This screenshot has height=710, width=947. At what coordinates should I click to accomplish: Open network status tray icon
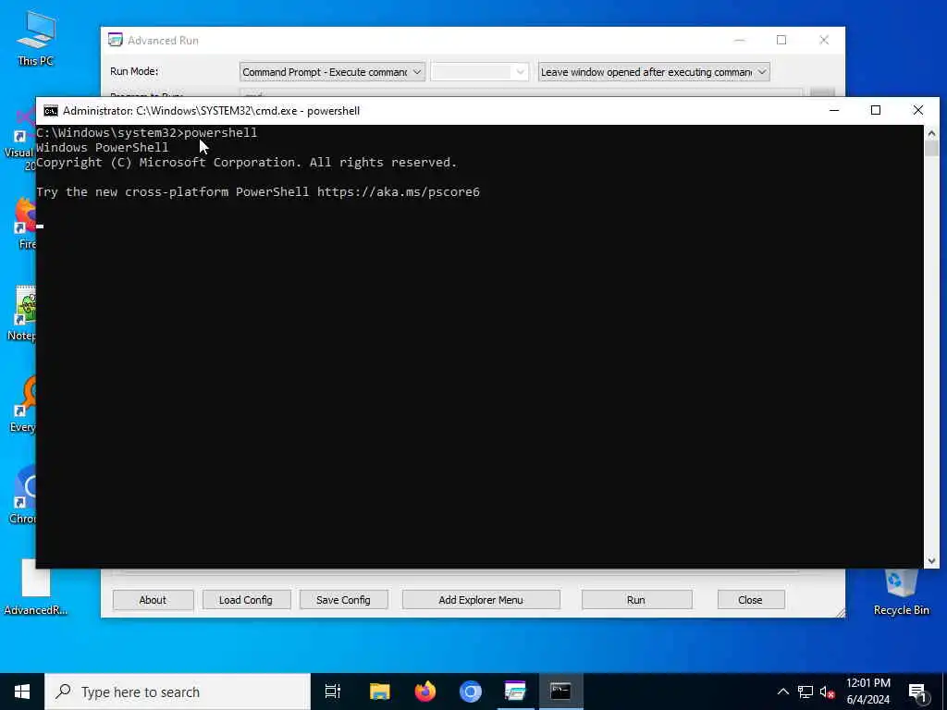(806, 692)
